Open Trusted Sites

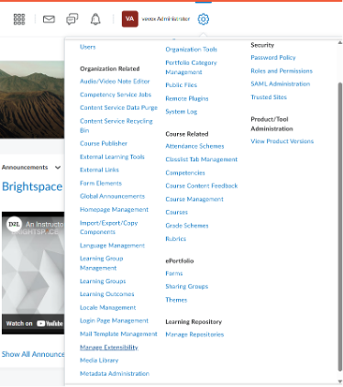tap(269, 97)
